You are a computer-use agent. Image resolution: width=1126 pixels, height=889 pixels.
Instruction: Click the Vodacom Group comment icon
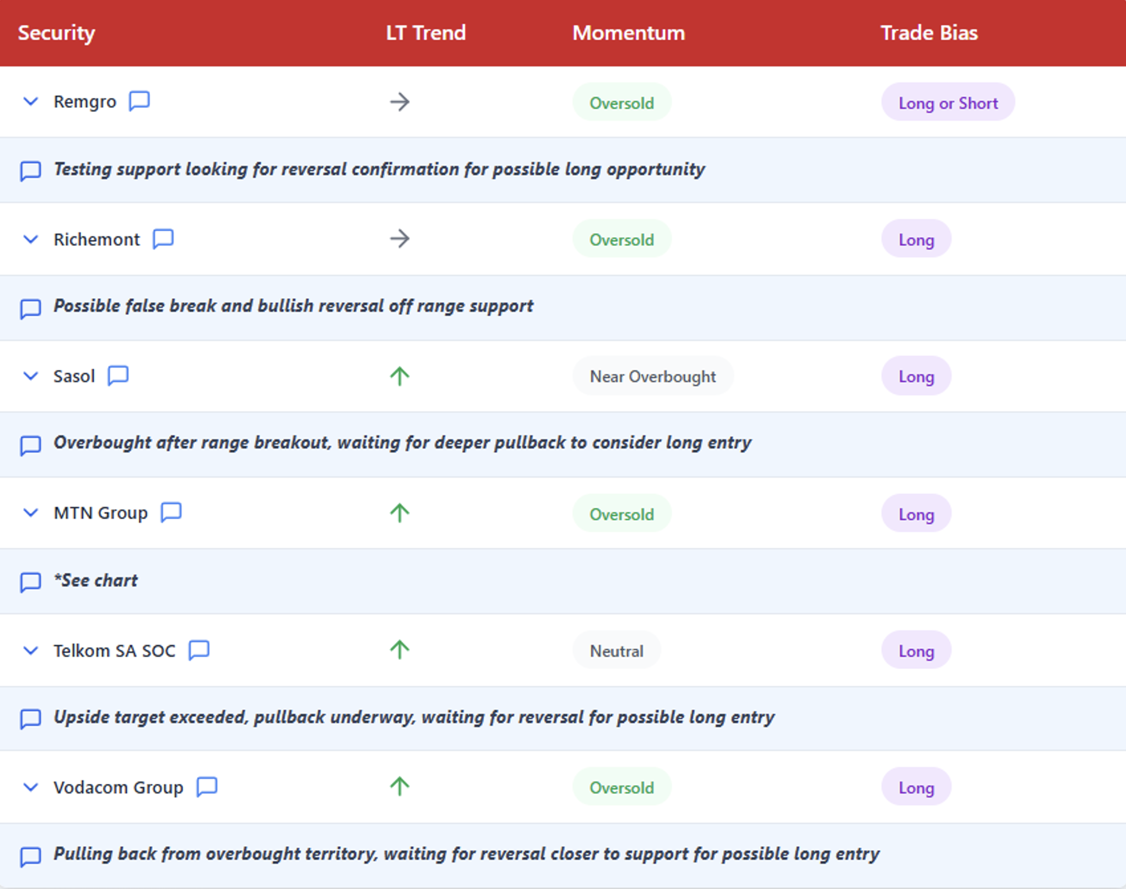tap(207, 786)
